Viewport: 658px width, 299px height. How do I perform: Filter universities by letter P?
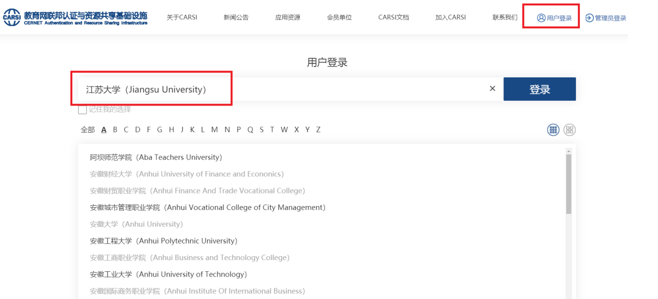pyautogui.click(x=239, y=130)
